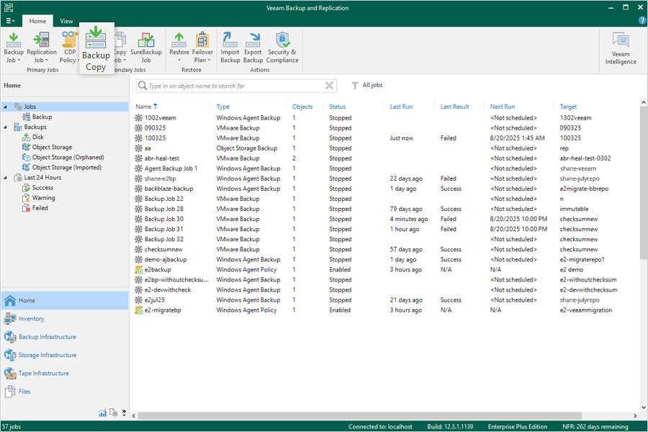Click the highlighted Backup Copy button
Image resolution: width=648 pixels, height=432 pixels.
click(x=96, y=49)
